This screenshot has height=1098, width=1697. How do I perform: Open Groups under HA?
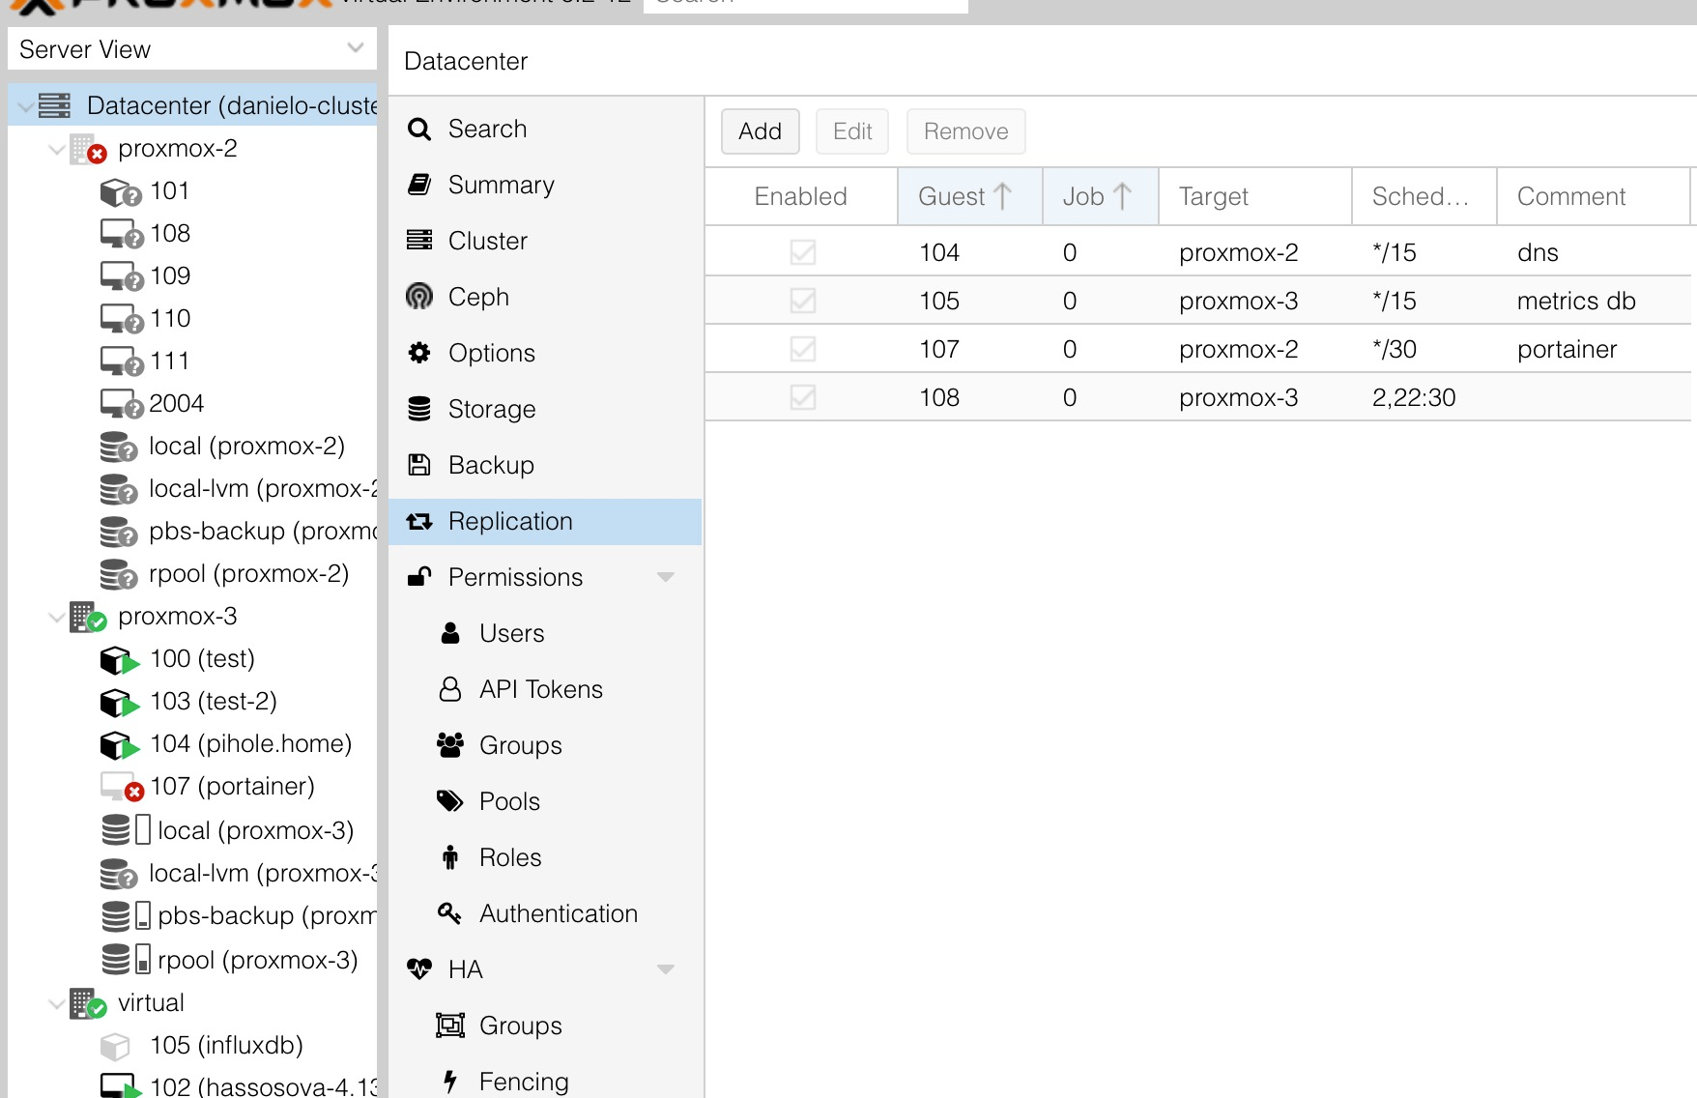tap(545, 1026)
